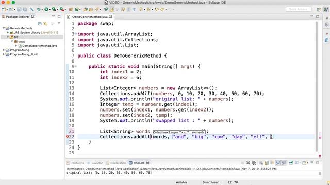Screen dimensions: 330x185
Task: Click the Save All toolbar icon
Action: click(25, 9)
